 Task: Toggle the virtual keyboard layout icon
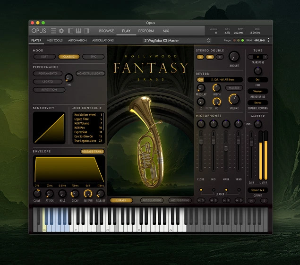pos(78,31)
